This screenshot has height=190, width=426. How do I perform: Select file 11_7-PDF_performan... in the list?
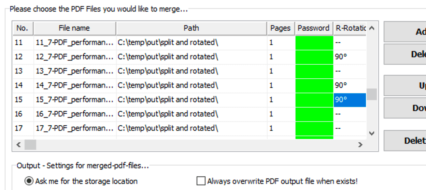pos(74,43)
